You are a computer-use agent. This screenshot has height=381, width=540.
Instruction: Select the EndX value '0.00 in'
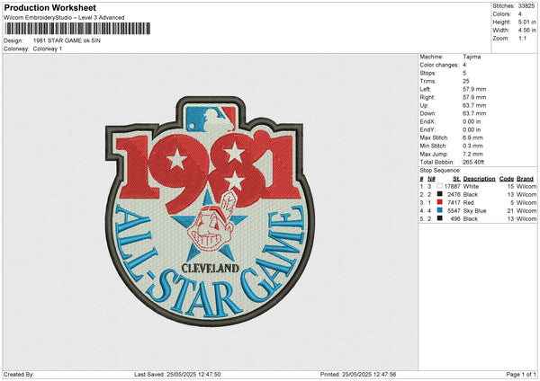472,121
